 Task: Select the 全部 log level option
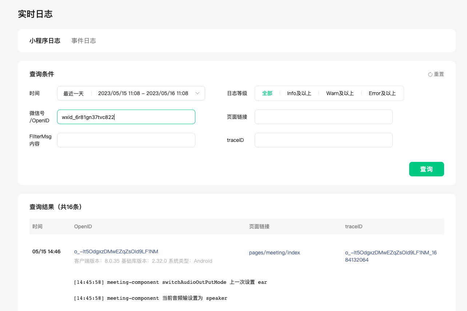coord(267,93)
